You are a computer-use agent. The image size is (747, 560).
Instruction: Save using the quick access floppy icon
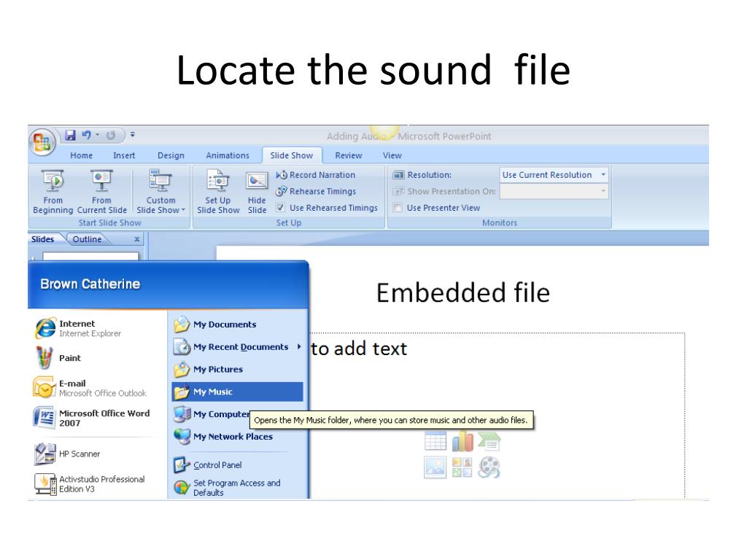71,135
